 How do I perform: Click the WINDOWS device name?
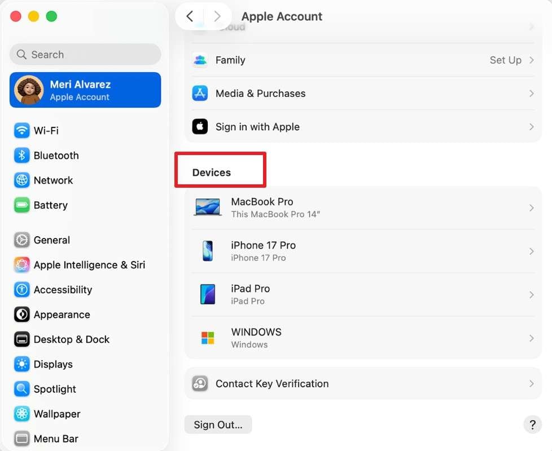tap(256, 332)
